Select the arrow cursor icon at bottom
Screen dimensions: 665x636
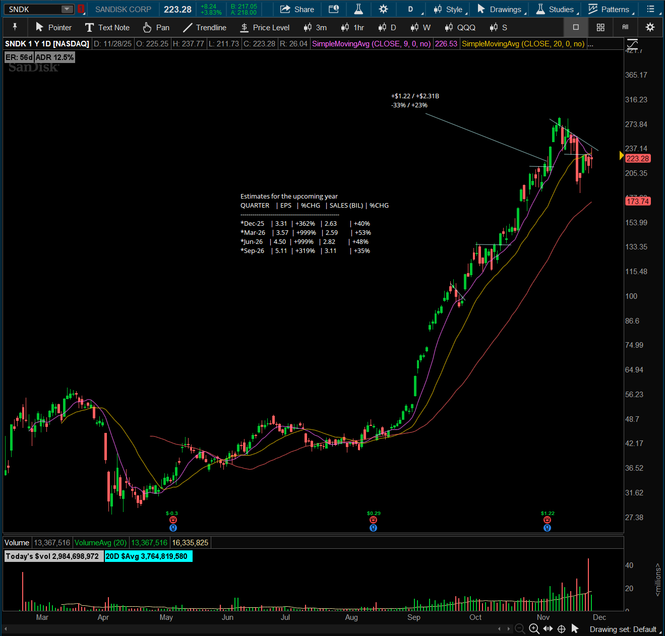[575, 629]
